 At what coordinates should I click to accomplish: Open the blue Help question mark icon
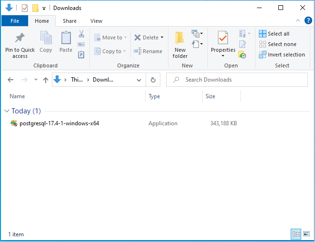[308, 20]
